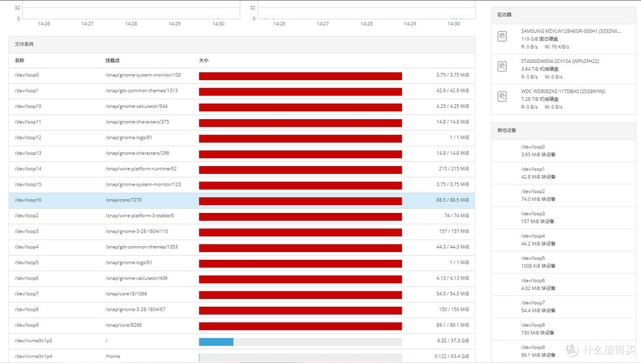The image size is (641, 363).
Task: Click the 其他设备 panel heading
Action: 506,130
